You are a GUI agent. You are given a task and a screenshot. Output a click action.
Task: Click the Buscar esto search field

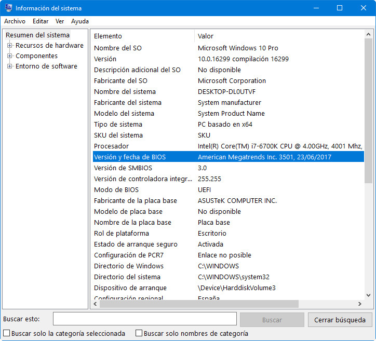145,319
